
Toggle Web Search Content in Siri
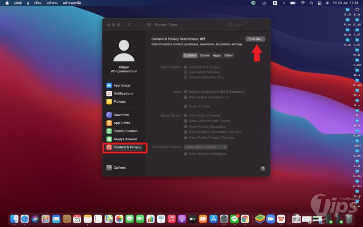[x=185, y=97]
